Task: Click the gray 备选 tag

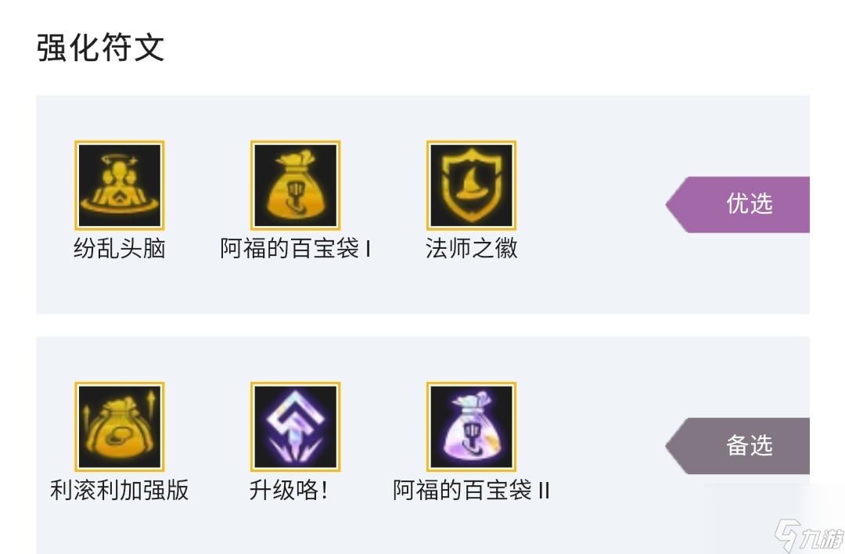Action: pyautogui.click(x=738, y=446)
